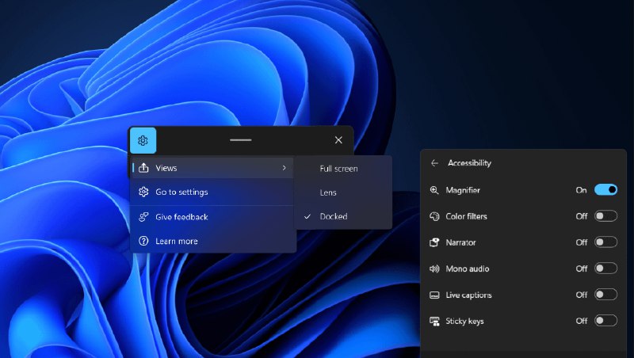634x358 pixels.
Task: Click the Magnifier label text
Action: [x=463, y=190]
